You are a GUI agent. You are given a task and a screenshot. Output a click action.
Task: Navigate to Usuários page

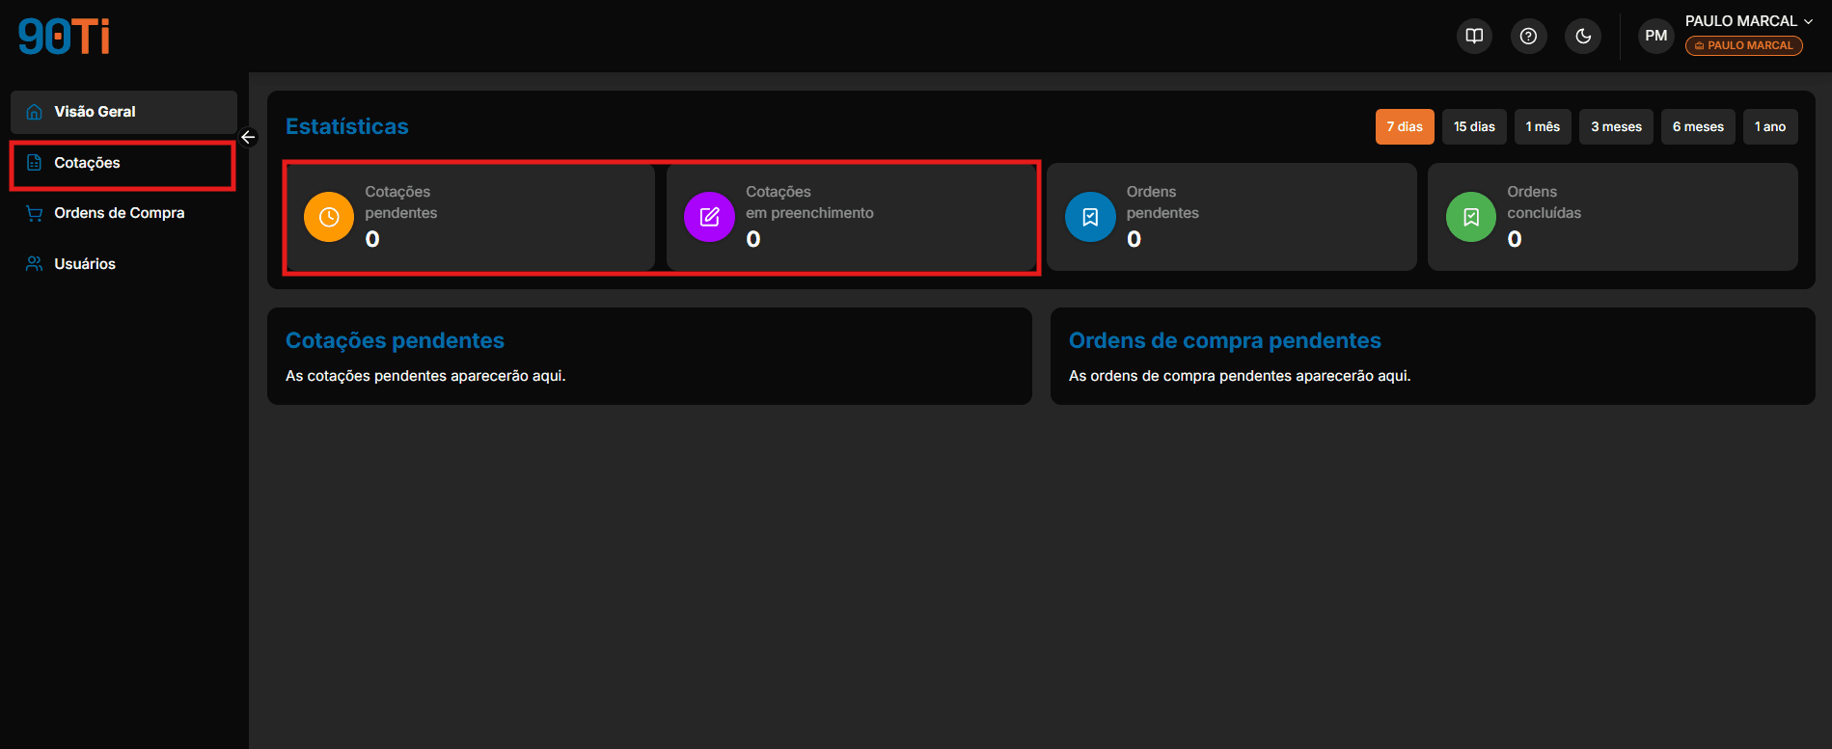pos(123,264)
